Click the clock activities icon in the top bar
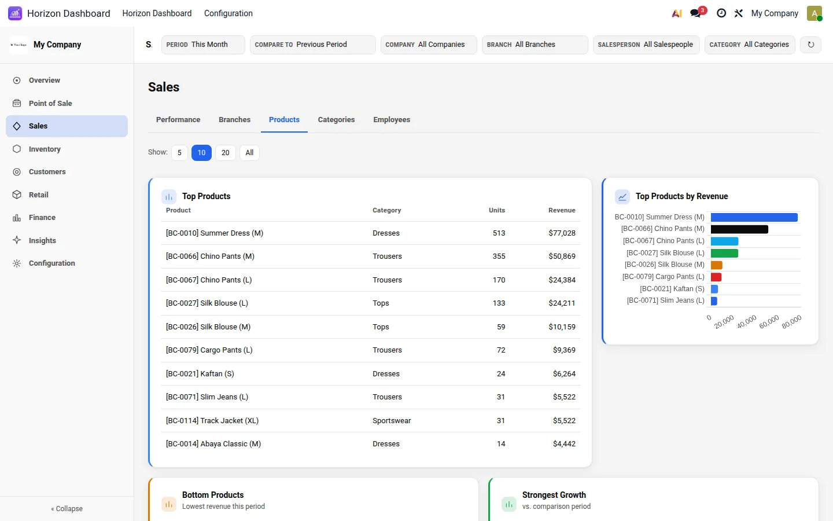833x521 pixels. point(721,13)
